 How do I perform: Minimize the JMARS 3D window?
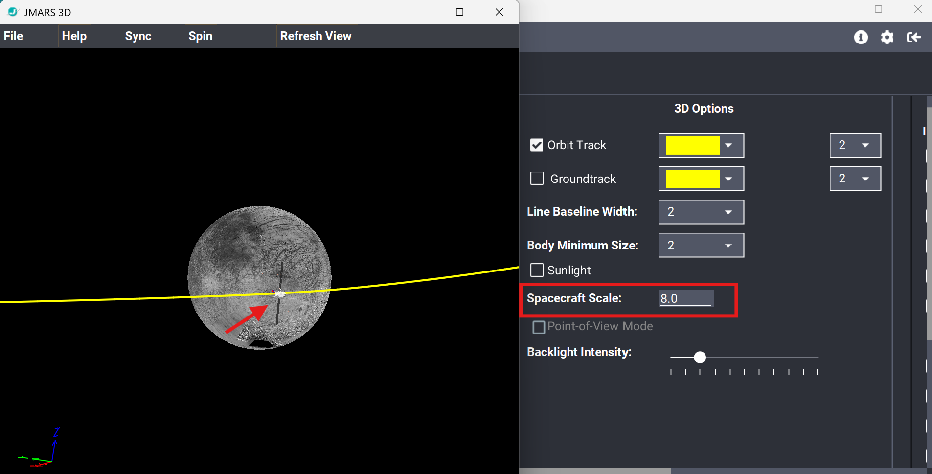pyautogui.click(x=420, y=12)
